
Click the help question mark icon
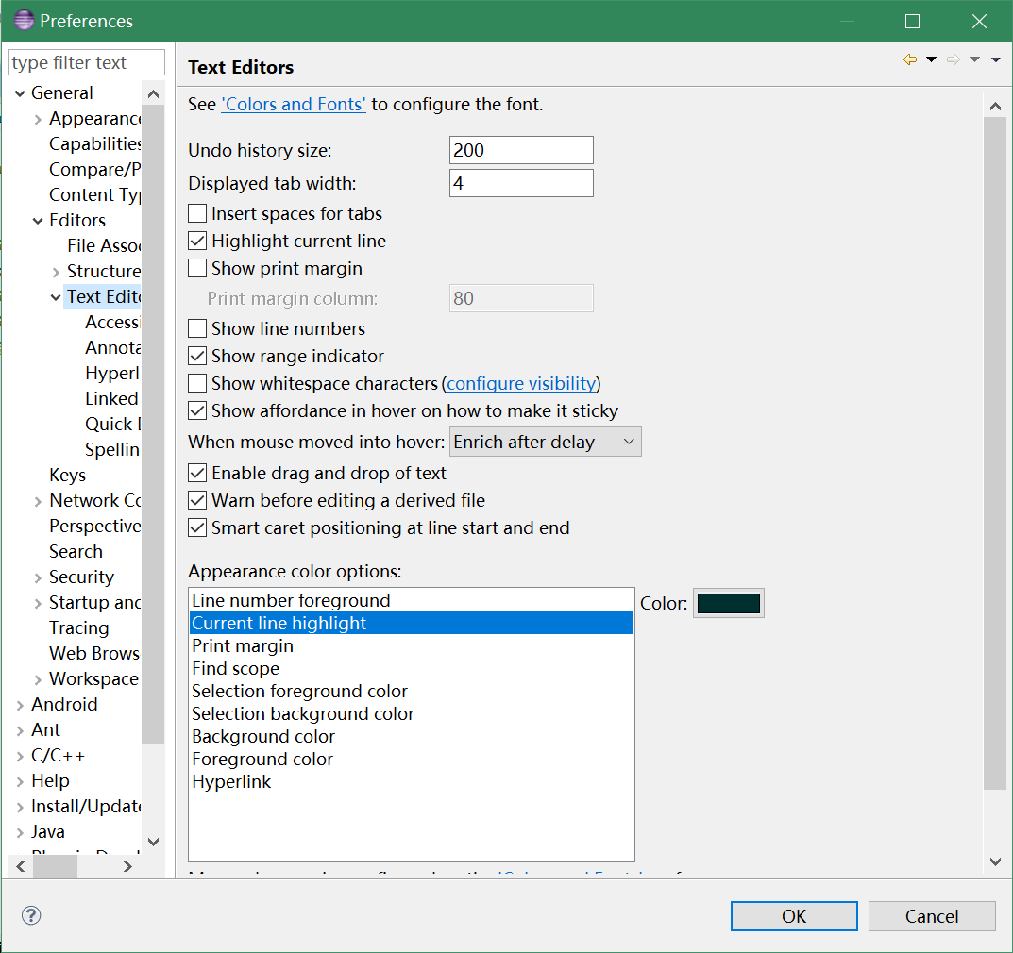[x=31, y=915]
